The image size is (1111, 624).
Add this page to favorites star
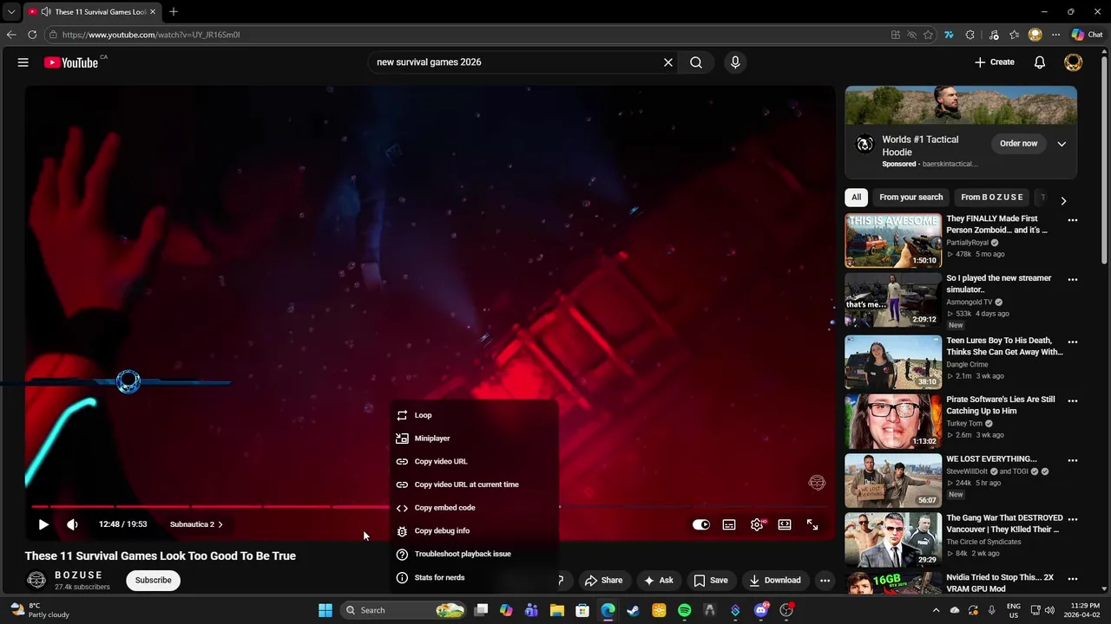928,35
